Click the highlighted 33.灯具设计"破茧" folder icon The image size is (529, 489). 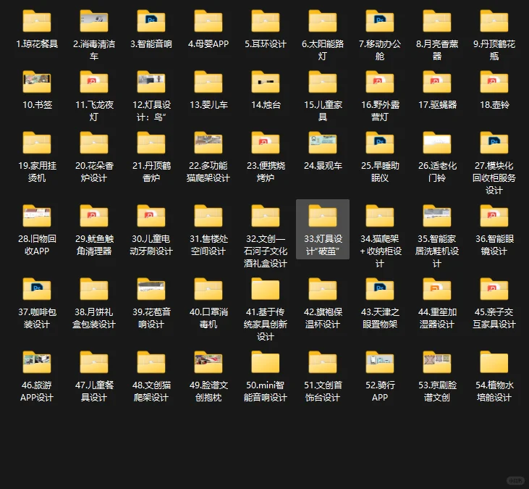[323, 216]
